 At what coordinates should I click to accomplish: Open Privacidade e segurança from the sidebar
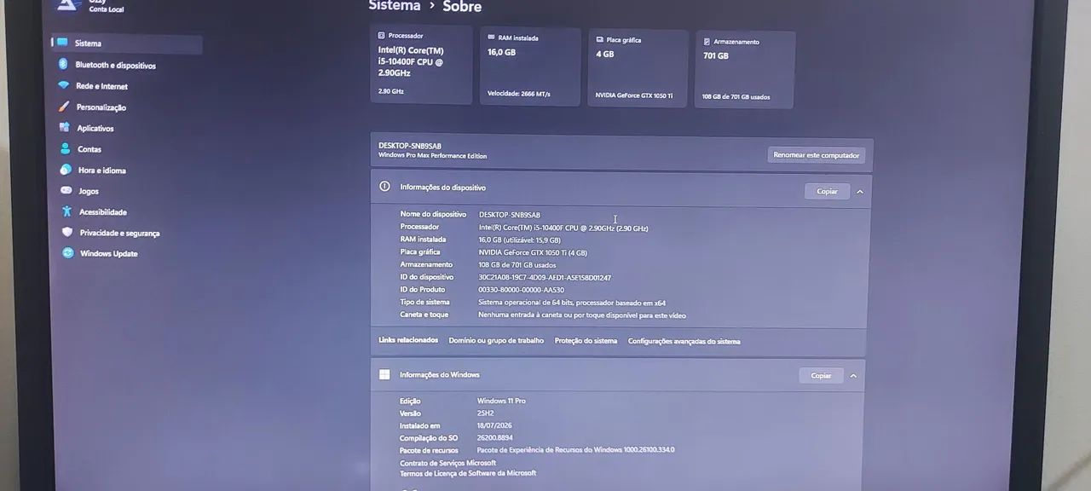[119, 233]
